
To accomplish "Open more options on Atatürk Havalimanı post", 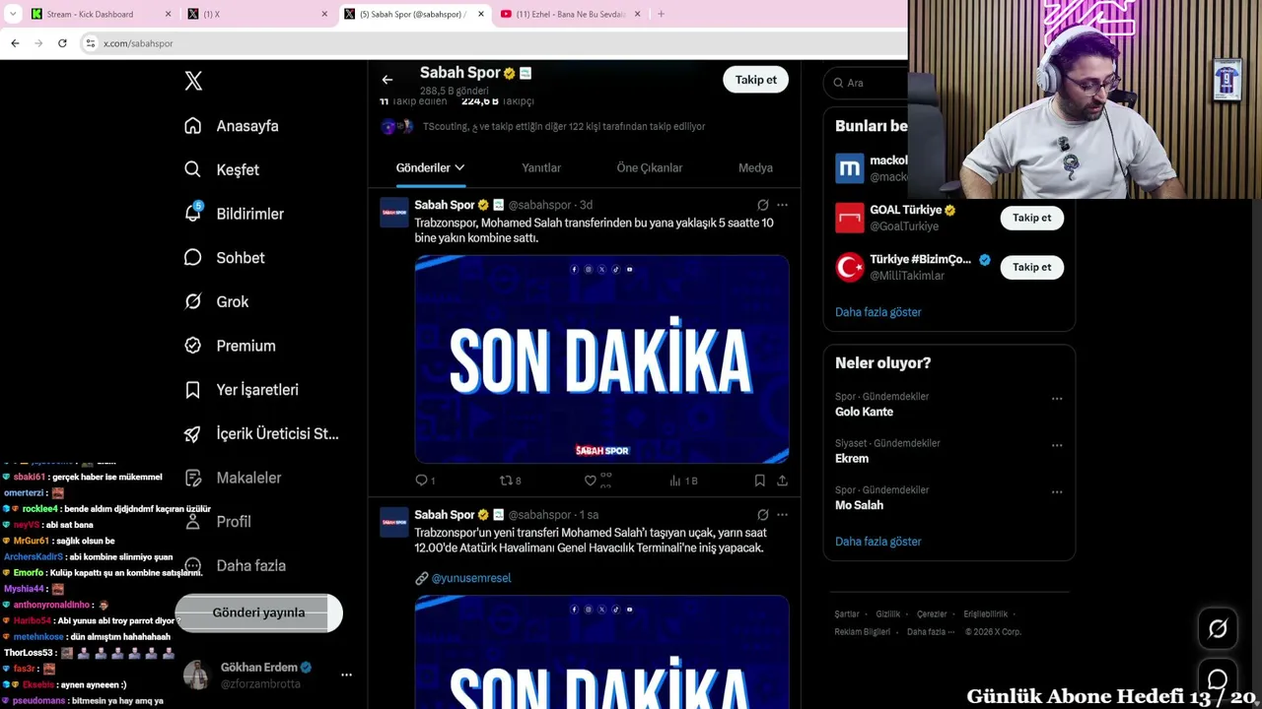I will click(782, 515).
